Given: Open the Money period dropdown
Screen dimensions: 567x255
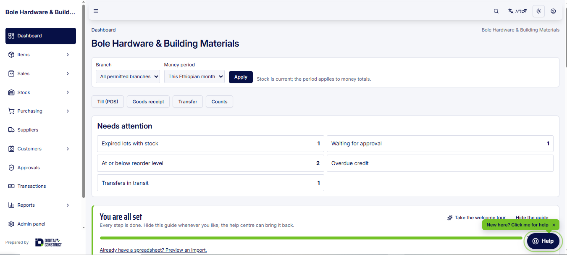Looking at the screenshot, I should [x=194, y=76].
